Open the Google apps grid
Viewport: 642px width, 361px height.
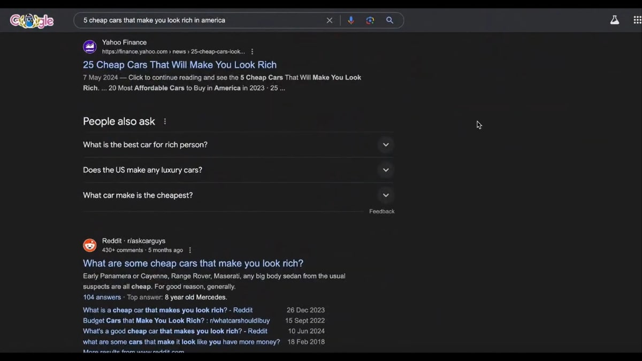point(637,20)
